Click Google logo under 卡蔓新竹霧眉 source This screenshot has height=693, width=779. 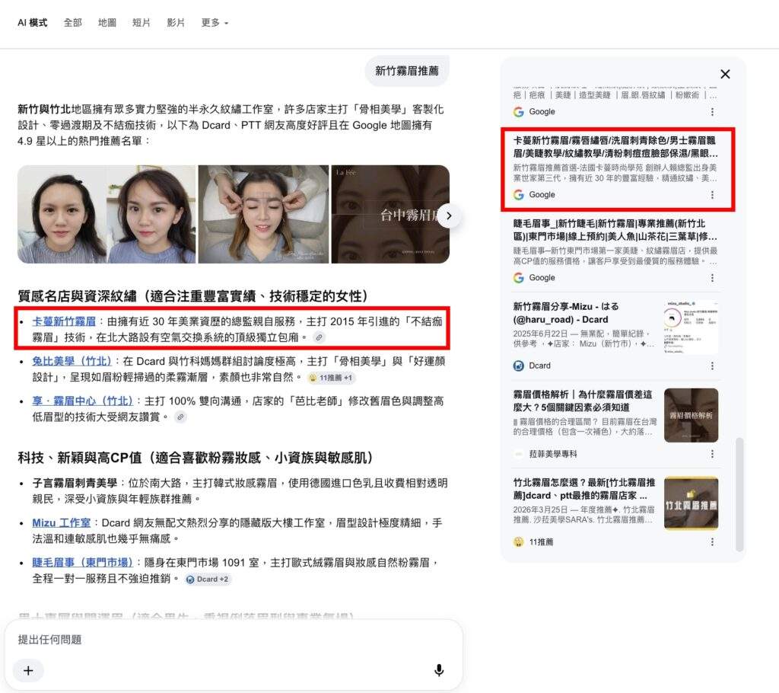[x=519, y=195]
